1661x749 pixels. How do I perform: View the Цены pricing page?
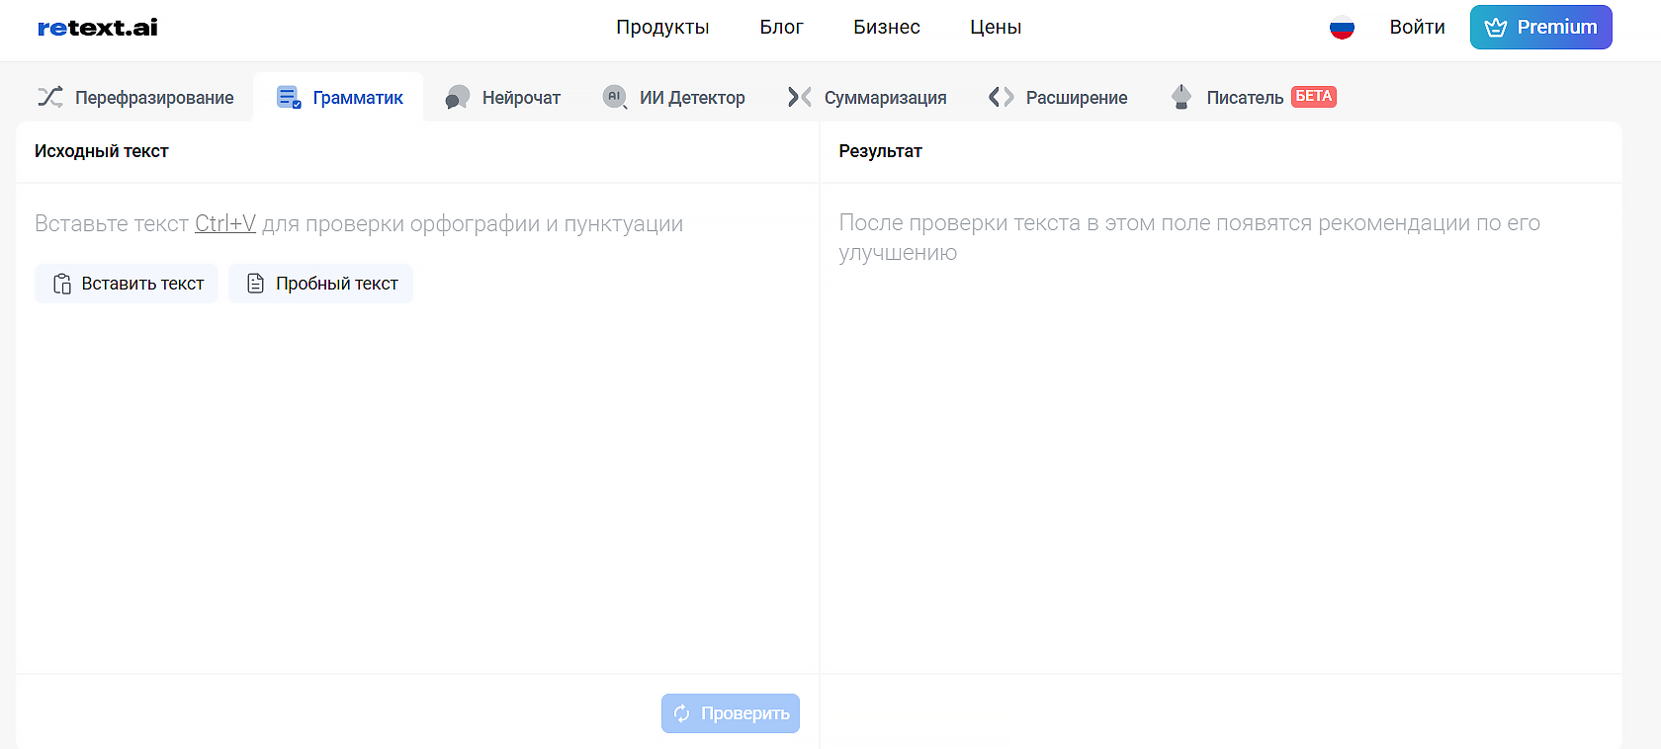tap(995, 28)
